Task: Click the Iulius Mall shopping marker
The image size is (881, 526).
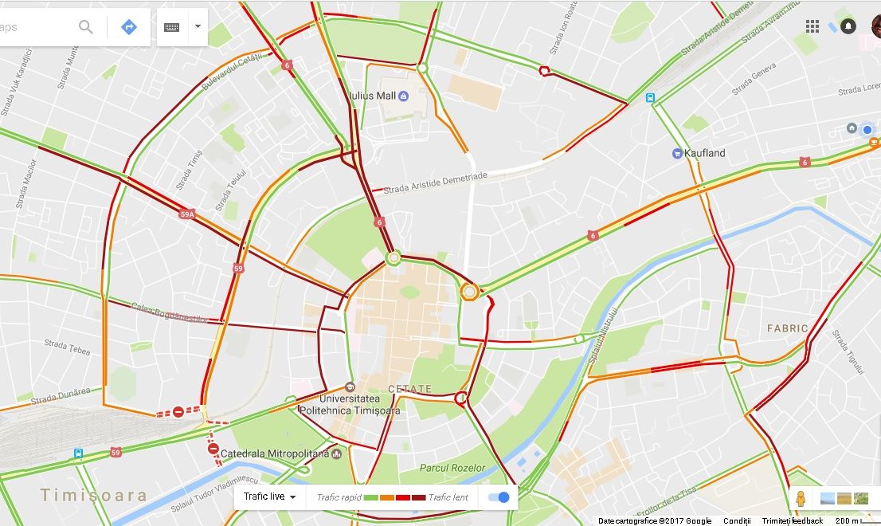Action: [x=403, y=96]
